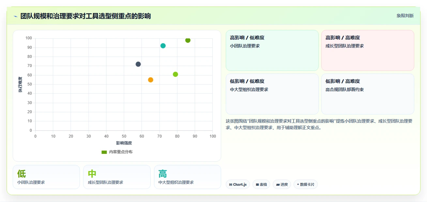Viewport: 427px width, 202px height.
Task: Select the light green scatter point
Action: (175, 74)
